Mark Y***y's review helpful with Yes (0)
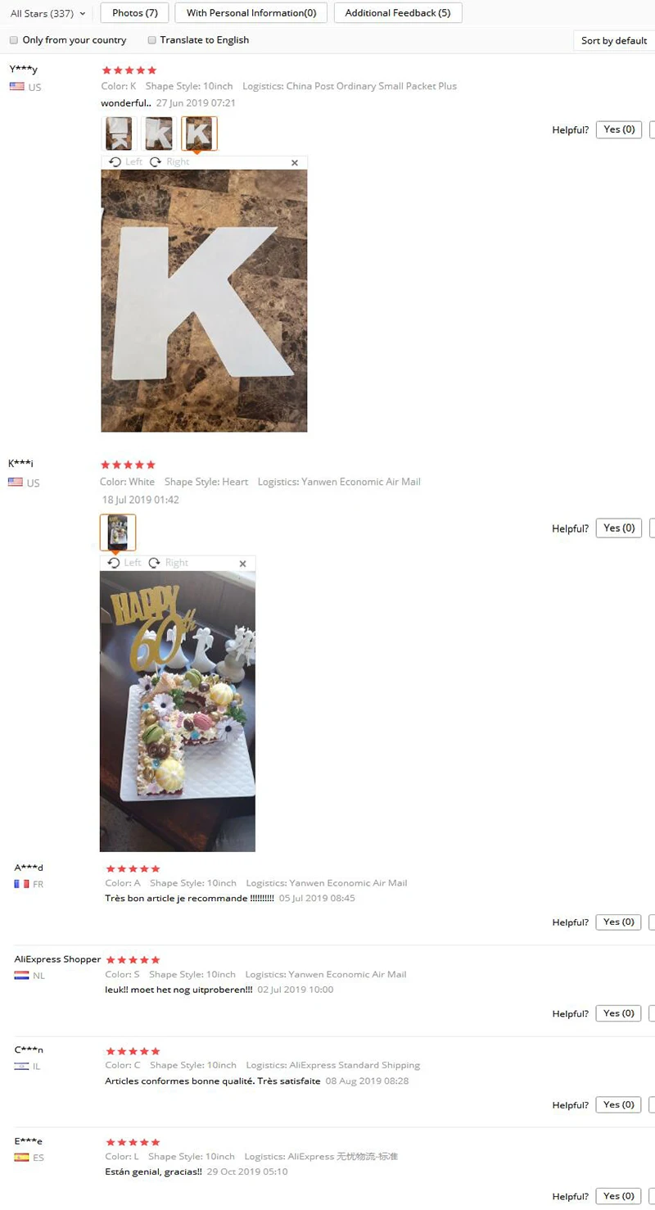The width and height of the screenshot is (655, 1210). coord(619,129)
